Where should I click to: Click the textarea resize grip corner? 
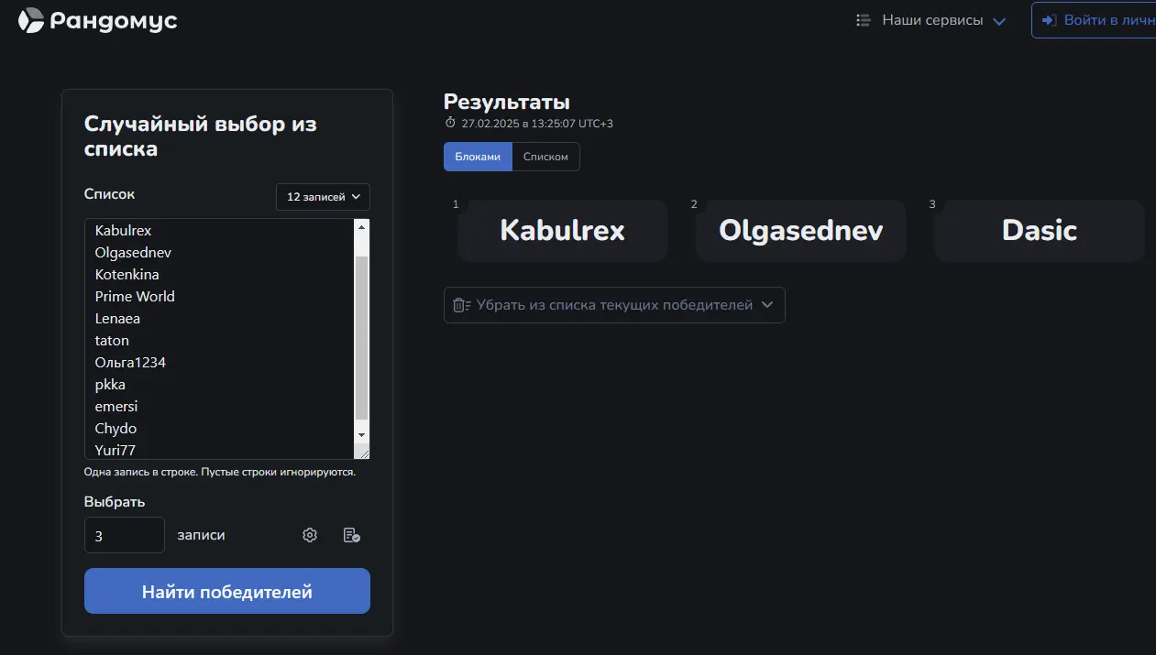coord(364,453)
